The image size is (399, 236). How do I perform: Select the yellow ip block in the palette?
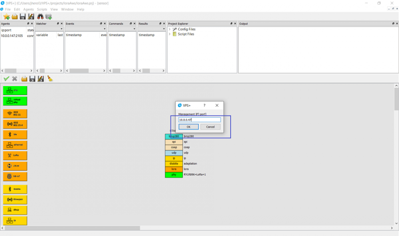tap(15, 220)
